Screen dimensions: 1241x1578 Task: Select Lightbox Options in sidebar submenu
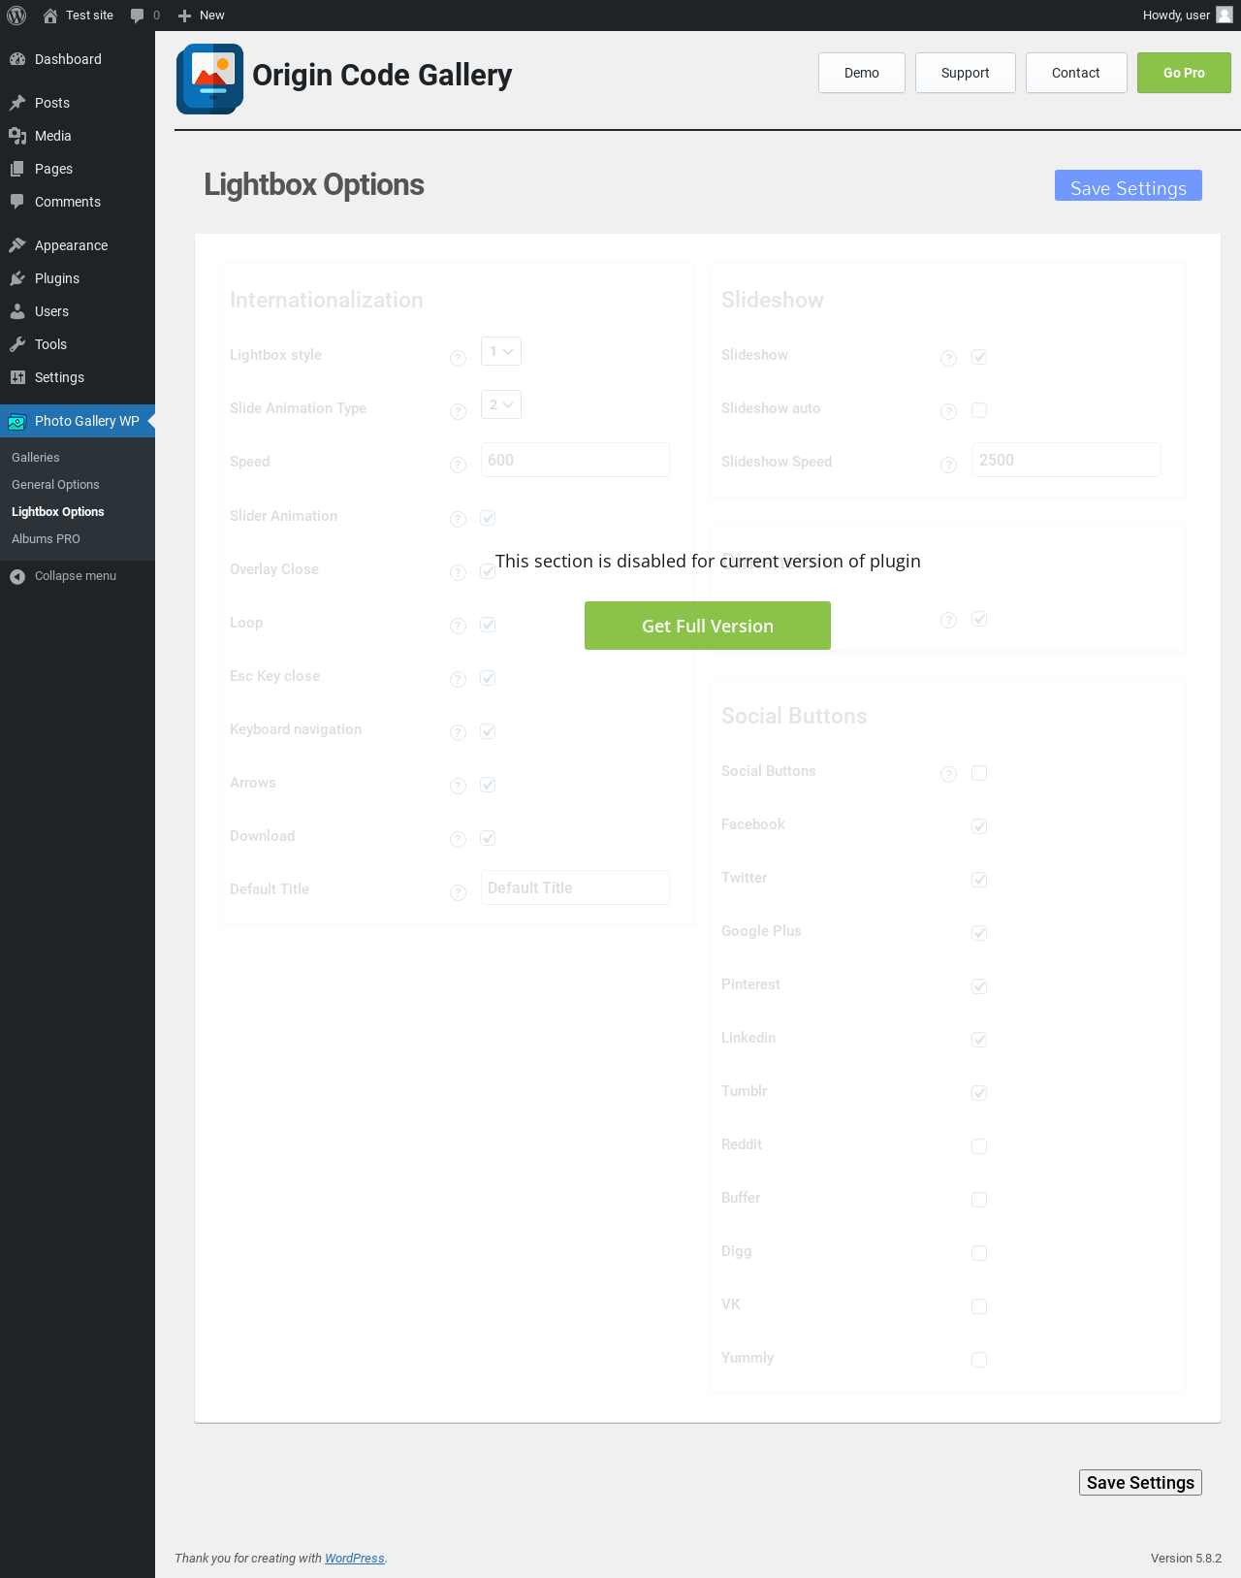tap(58, 512)
